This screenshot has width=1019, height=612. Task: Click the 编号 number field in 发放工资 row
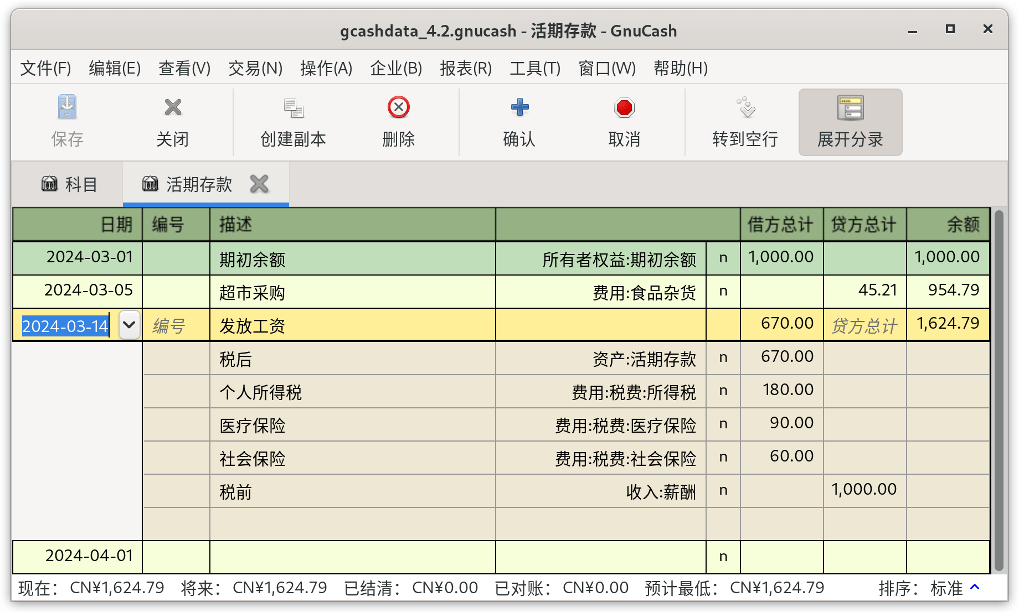coord(176,325)
